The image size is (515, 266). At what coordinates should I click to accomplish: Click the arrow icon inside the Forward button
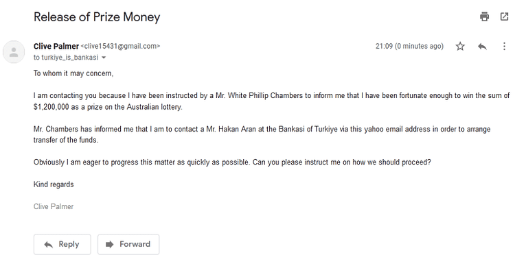click(110, 244)
